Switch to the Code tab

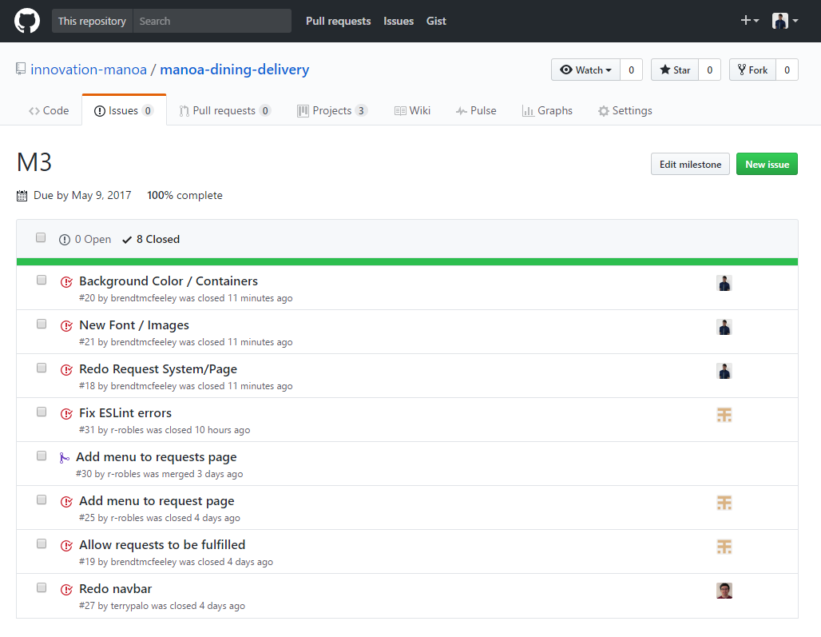[49, 110]
